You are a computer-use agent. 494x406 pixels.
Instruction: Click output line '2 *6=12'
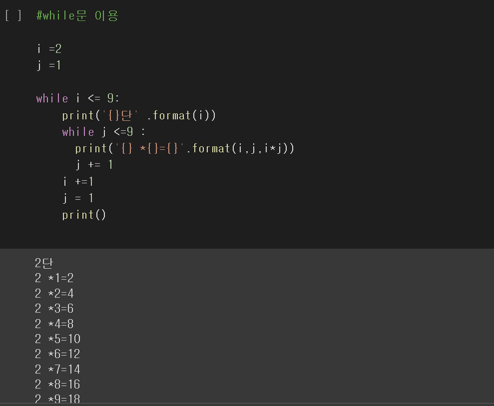[57, 354]
